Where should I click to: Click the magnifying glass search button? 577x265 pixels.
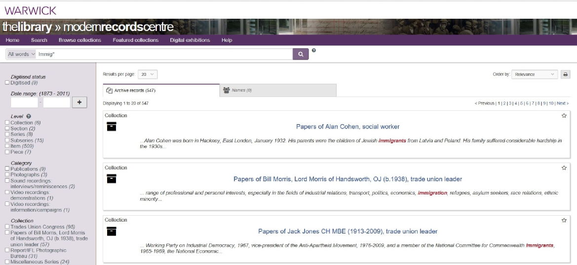click(300, 54)
